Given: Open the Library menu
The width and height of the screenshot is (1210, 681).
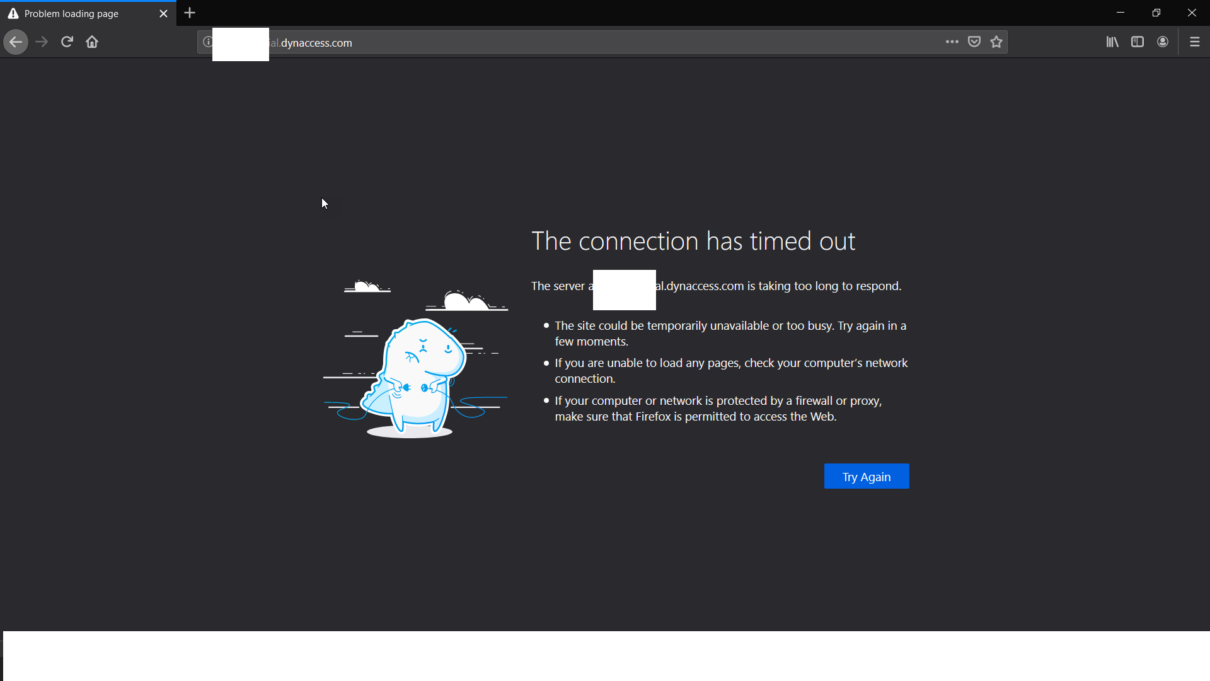Looking at the screenshot, I should click(1112, 42).
